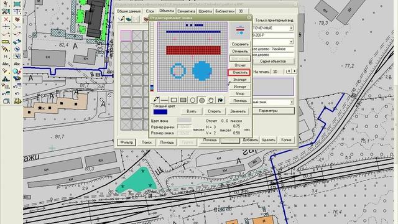Click the red X delete tool in left toolbar

(x=6, y=19)
